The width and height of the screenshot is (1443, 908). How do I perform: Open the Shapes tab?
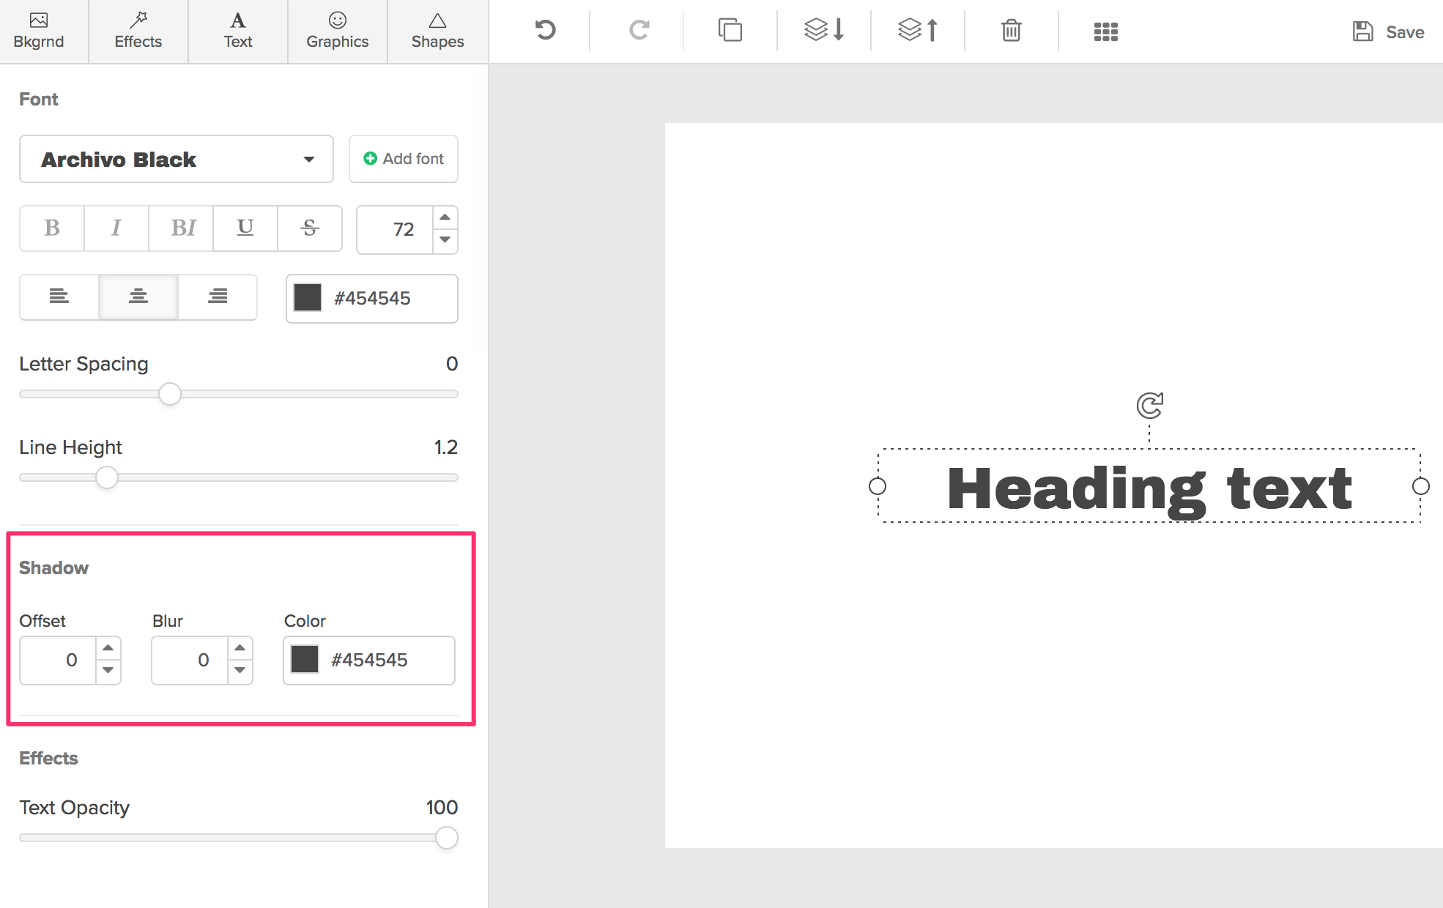coord(437,31)
